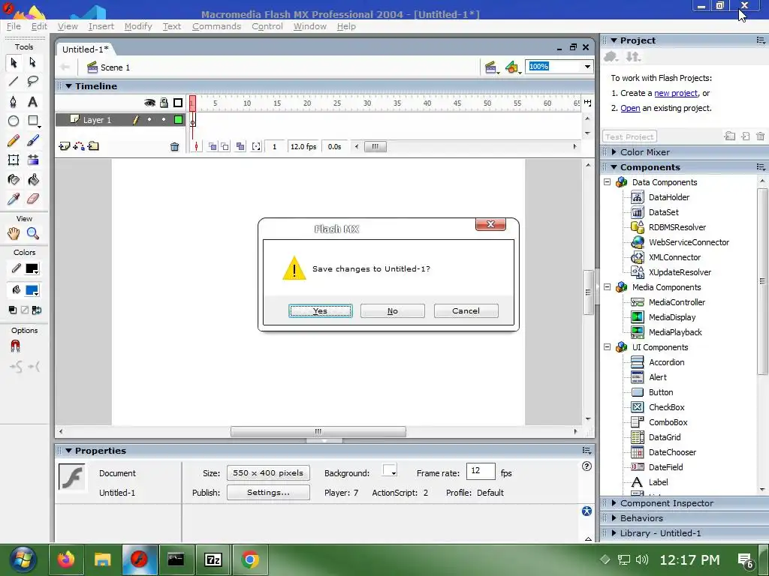
Task: Open the document Background color swatch
Action: pyautogui.click(x=390, y=471)
